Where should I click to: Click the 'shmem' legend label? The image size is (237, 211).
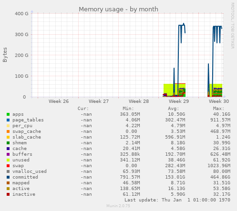pyautogui.click(x=20, y=143)
